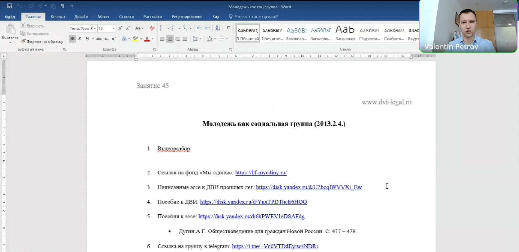
Task: Open the link https://bf-myediny.ru/
Action: click(261, 172)
